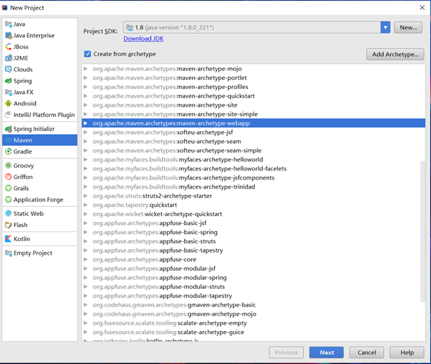Expand maven-archetype-mojo node
The height and width of the screenshot is (364, 431).
pos(86,69)
